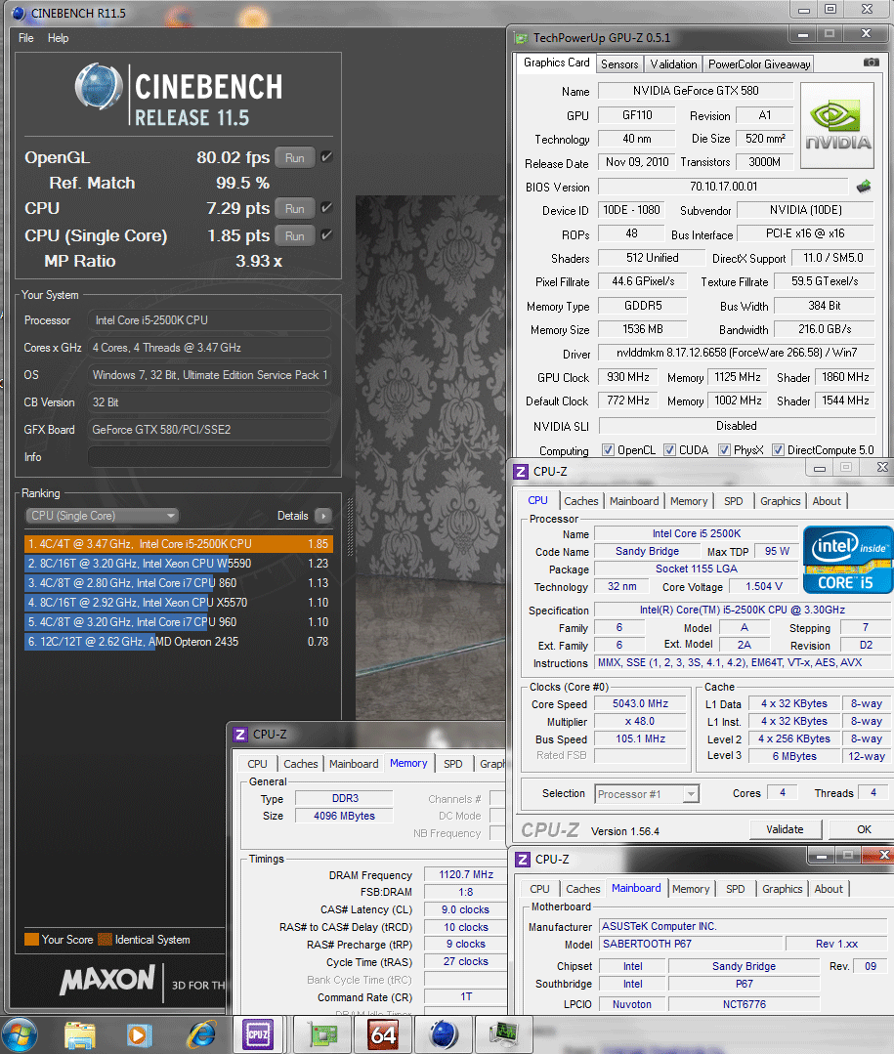Select the GPU-Z Graphics Card tab
This screenshot has height=1054, width=894.
(557, 63)
